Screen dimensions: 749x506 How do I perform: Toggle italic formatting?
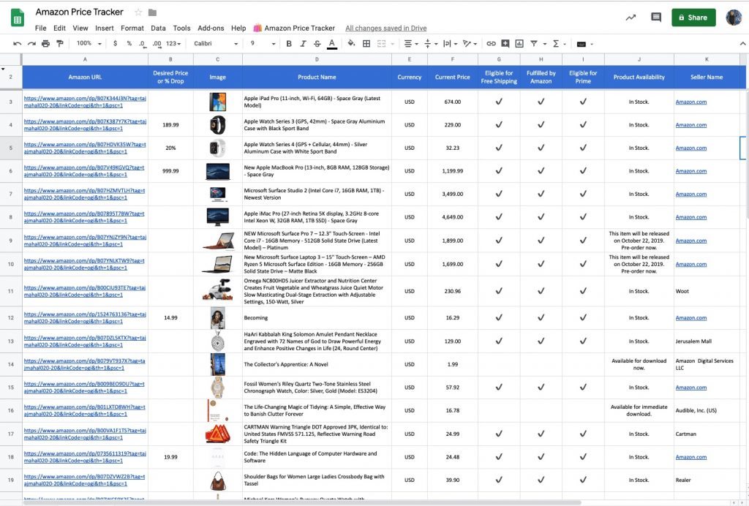pos(304,44)
